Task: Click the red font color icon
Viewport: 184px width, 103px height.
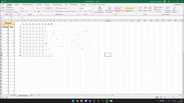Action: (x=39, y=11)
